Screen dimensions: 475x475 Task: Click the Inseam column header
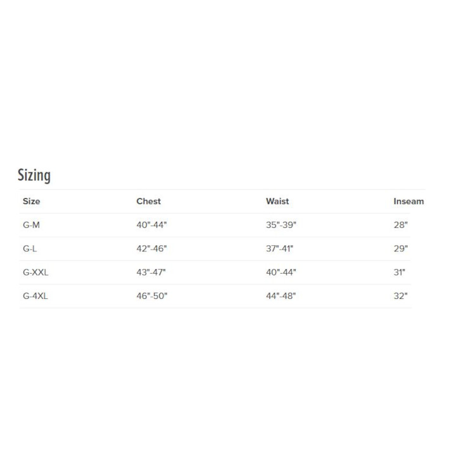tap(408, 201)
